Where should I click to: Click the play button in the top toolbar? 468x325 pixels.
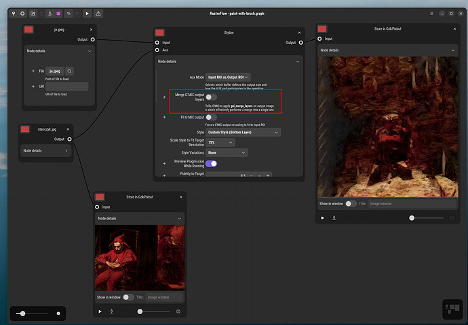(x=87, y=14)
